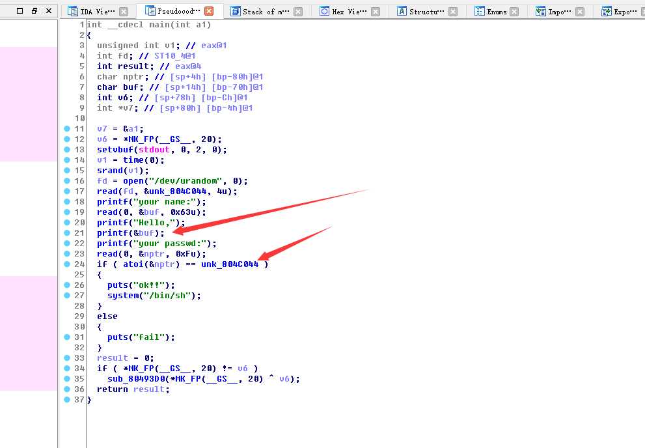This screenshot has height=448, width=645.
Task: Click 'puts' in puts("ok!!") line
Action: [x=118, y=285]
